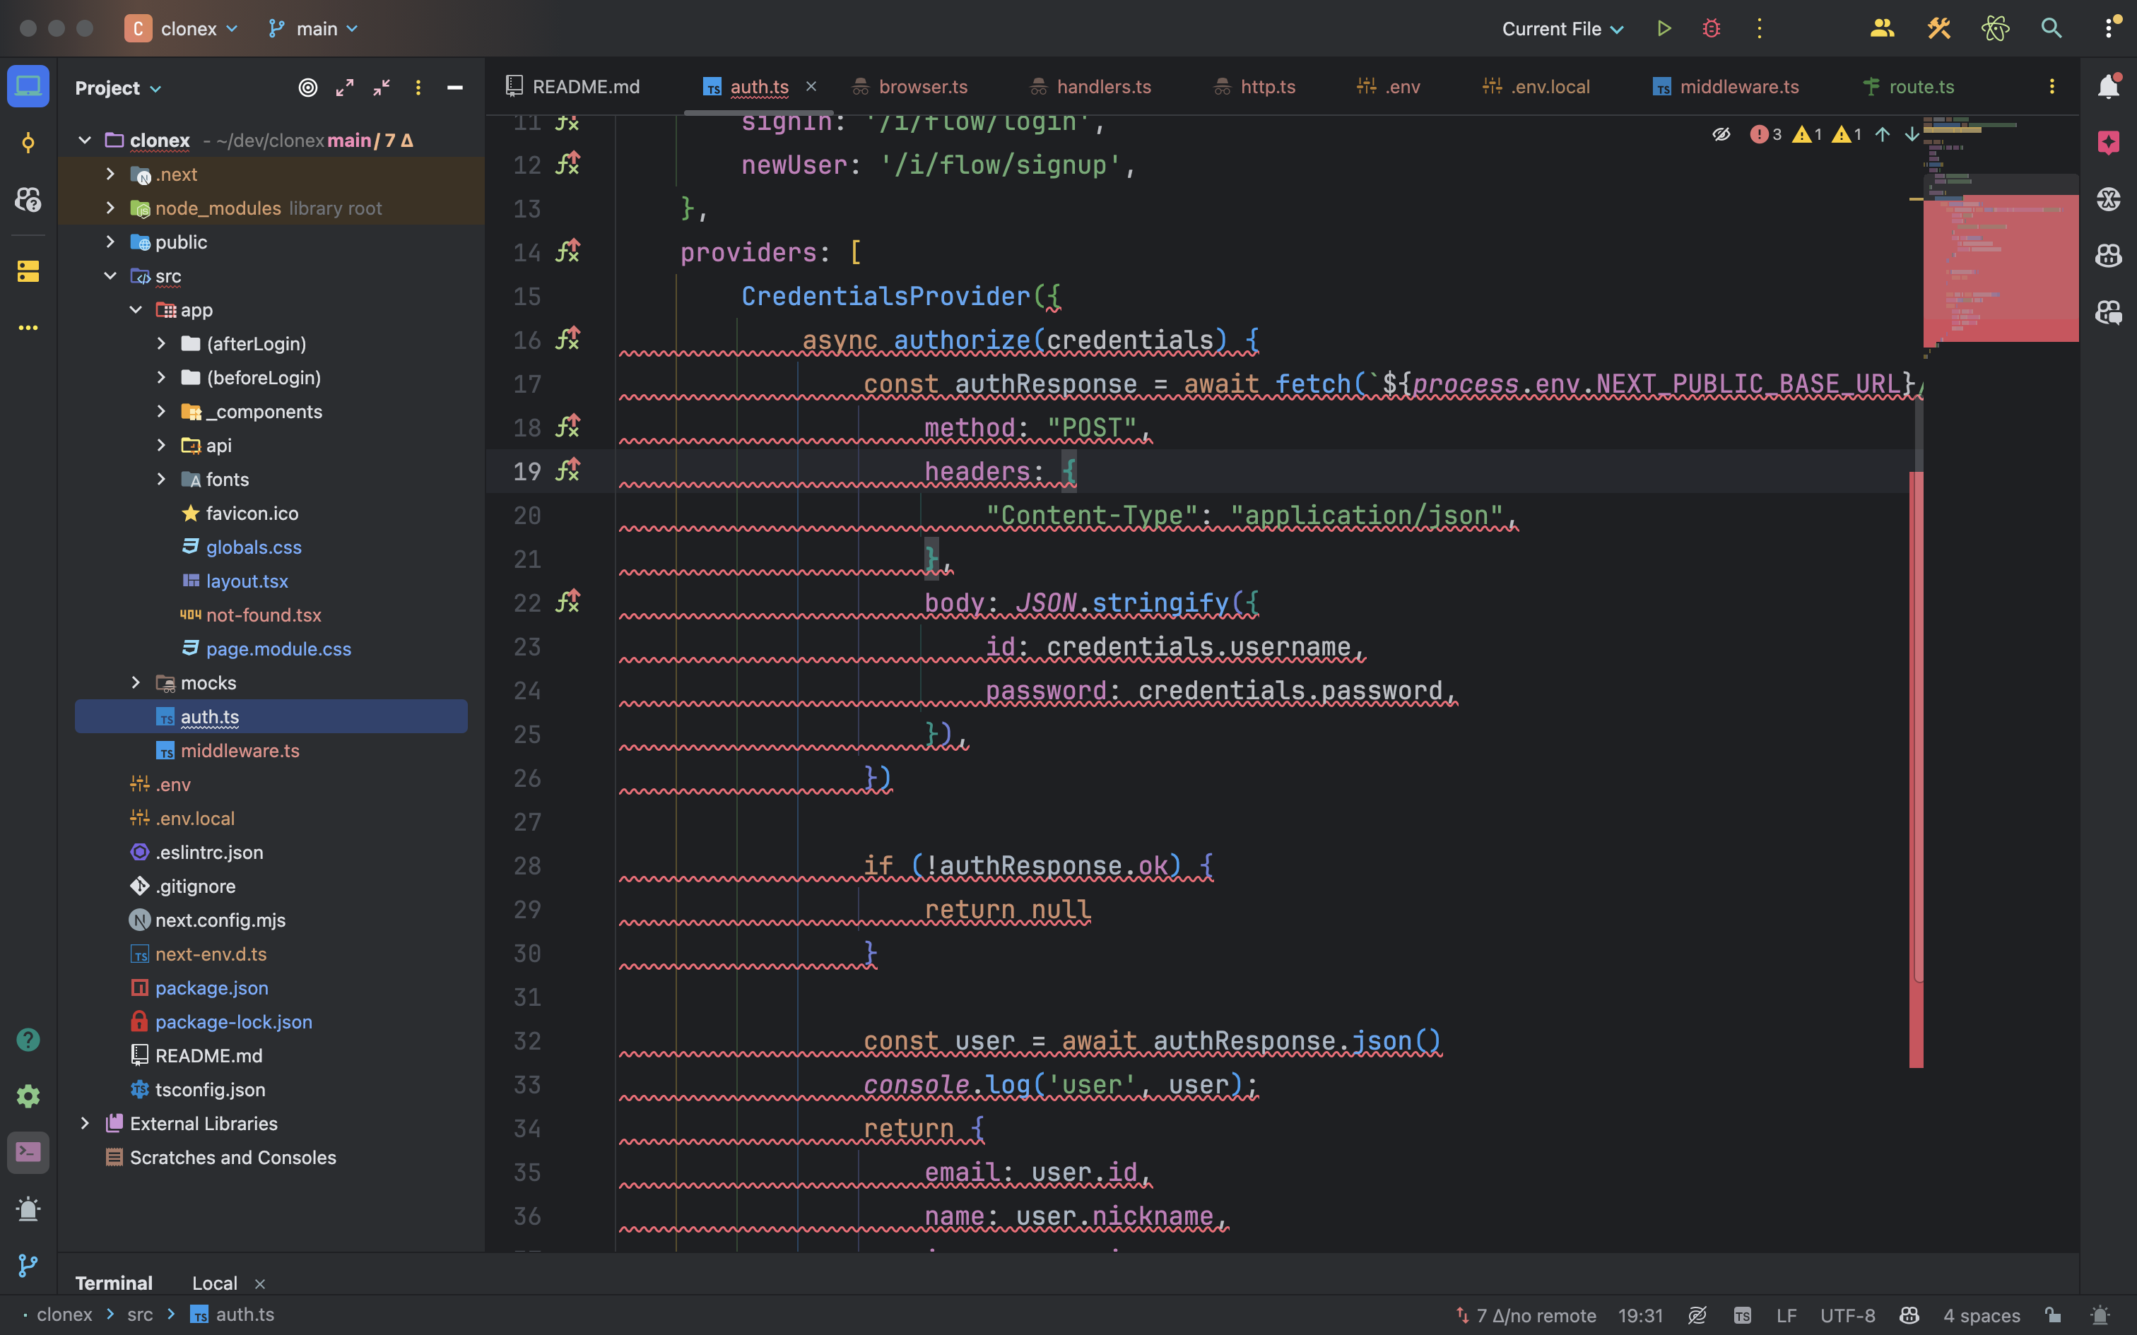This screenshot has height=1335, width=2137.
Task: Open the build tools hammer icon
Action: coord(1938,28)
